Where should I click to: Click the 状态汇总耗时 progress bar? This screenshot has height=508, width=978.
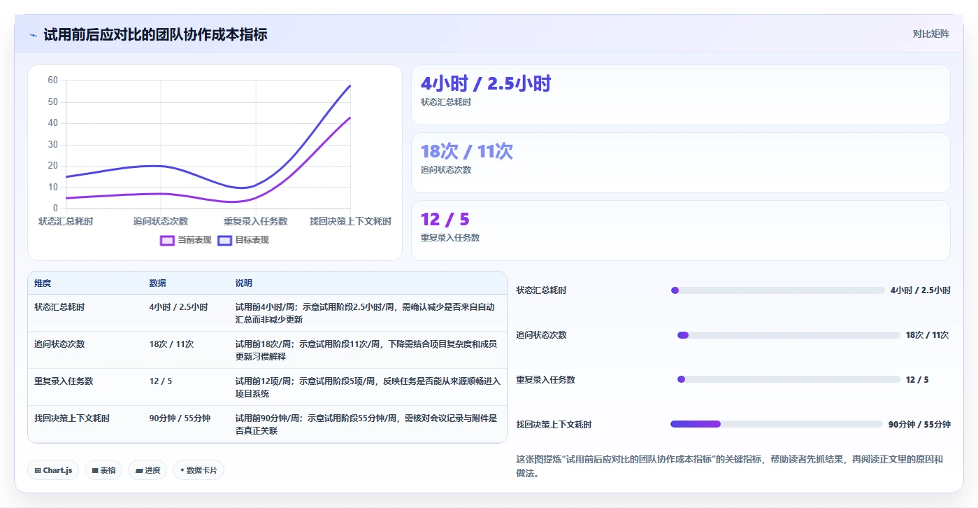[x=777, y=290]
